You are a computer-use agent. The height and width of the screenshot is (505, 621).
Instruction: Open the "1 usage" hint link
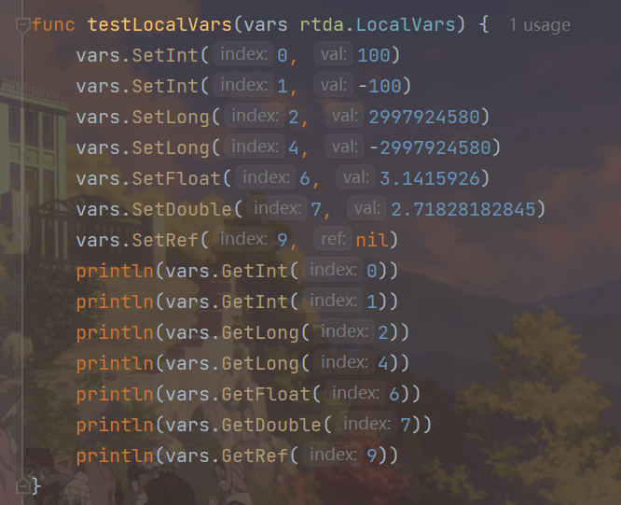point(539,25)
